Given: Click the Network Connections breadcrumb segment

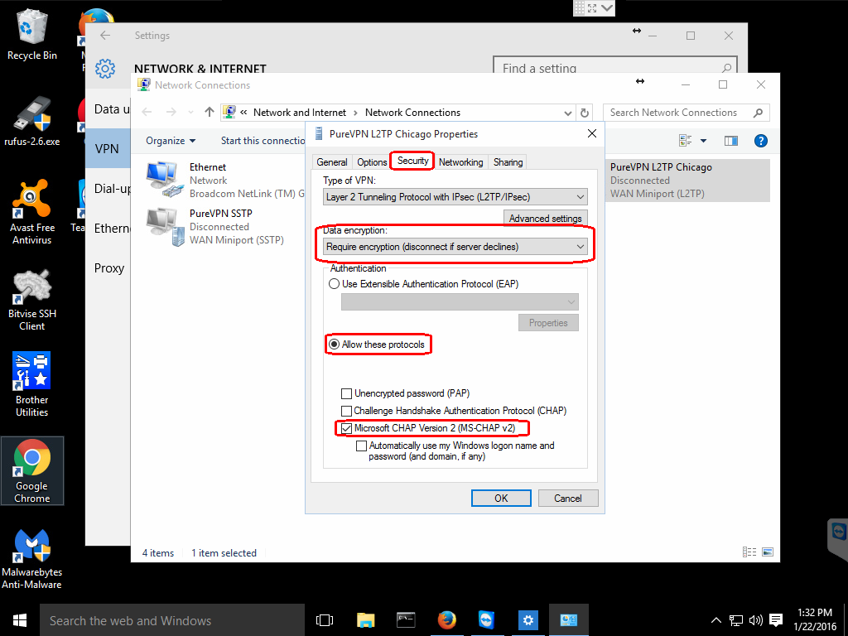Looking at the screenshot, I should pos(412,113).
